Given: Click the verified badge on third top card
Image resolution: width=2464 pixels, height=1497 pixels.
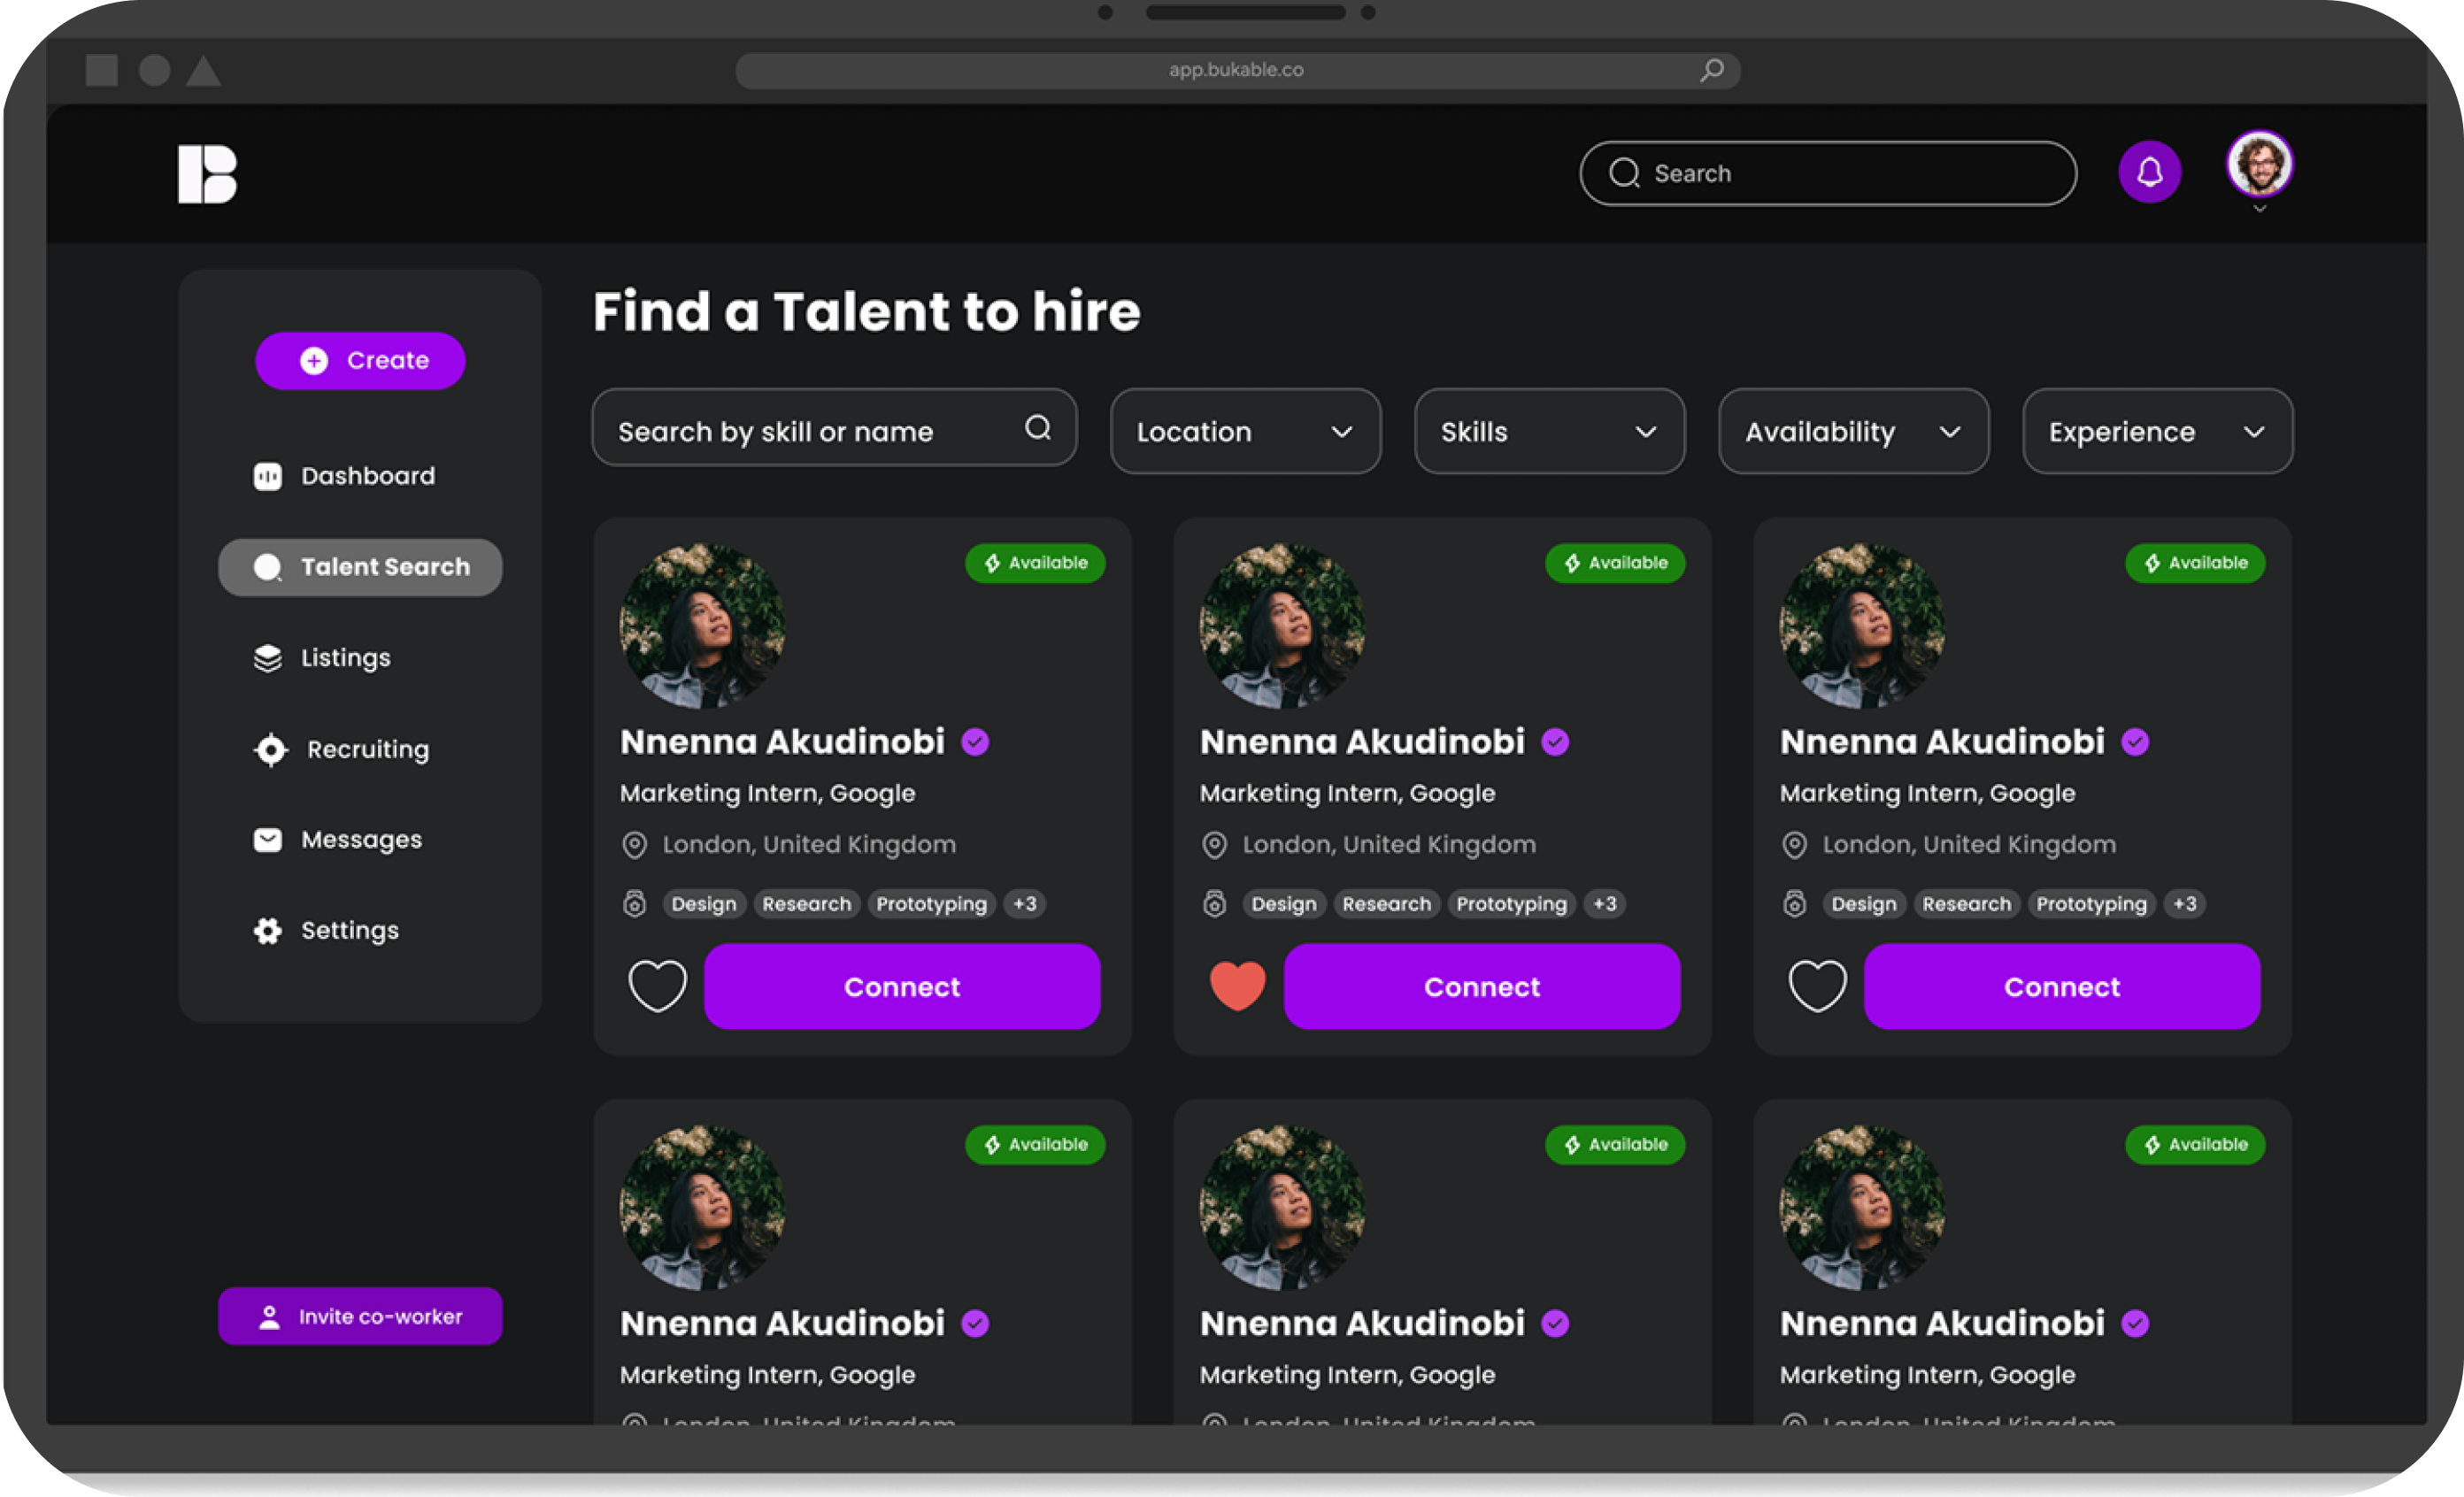Looking at the screenshot, I should pyautogui.click(x=2135, y=741).
